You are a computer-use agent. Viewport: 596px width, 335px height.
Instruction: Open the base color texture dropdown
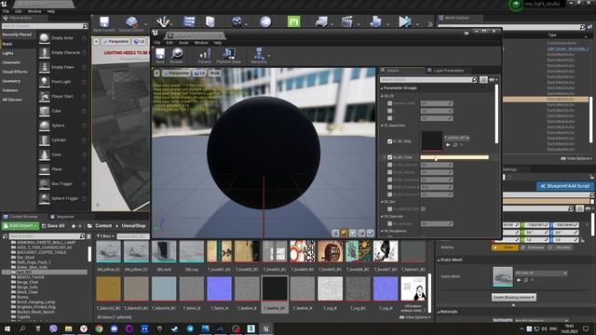coord(457,138)
